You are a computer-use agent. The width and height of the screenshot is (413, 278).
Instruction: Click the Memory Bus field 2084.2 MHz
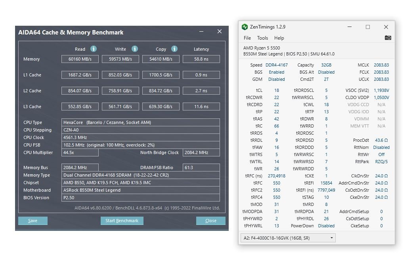[80, 168]
